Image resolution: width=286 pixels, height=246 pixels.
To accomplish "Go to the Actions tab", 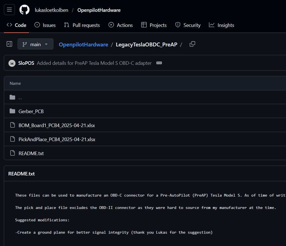I will click(x=121, y=25).
